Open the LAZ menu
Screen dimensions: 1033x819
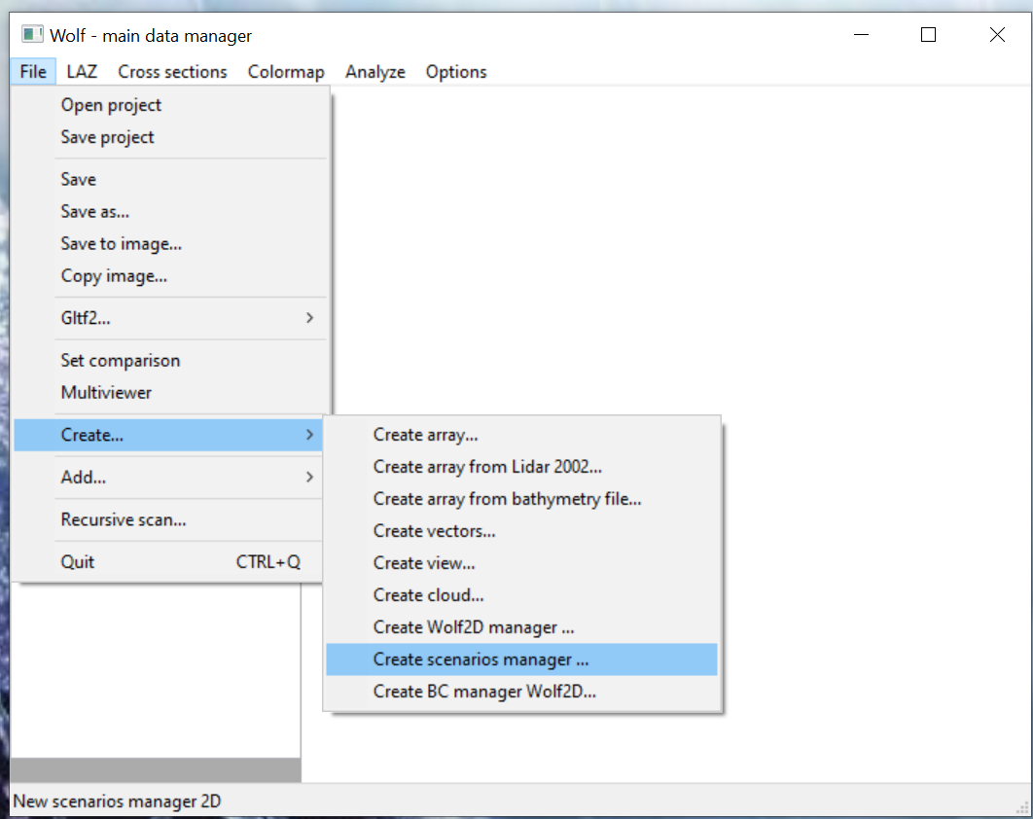coord(82,72)
